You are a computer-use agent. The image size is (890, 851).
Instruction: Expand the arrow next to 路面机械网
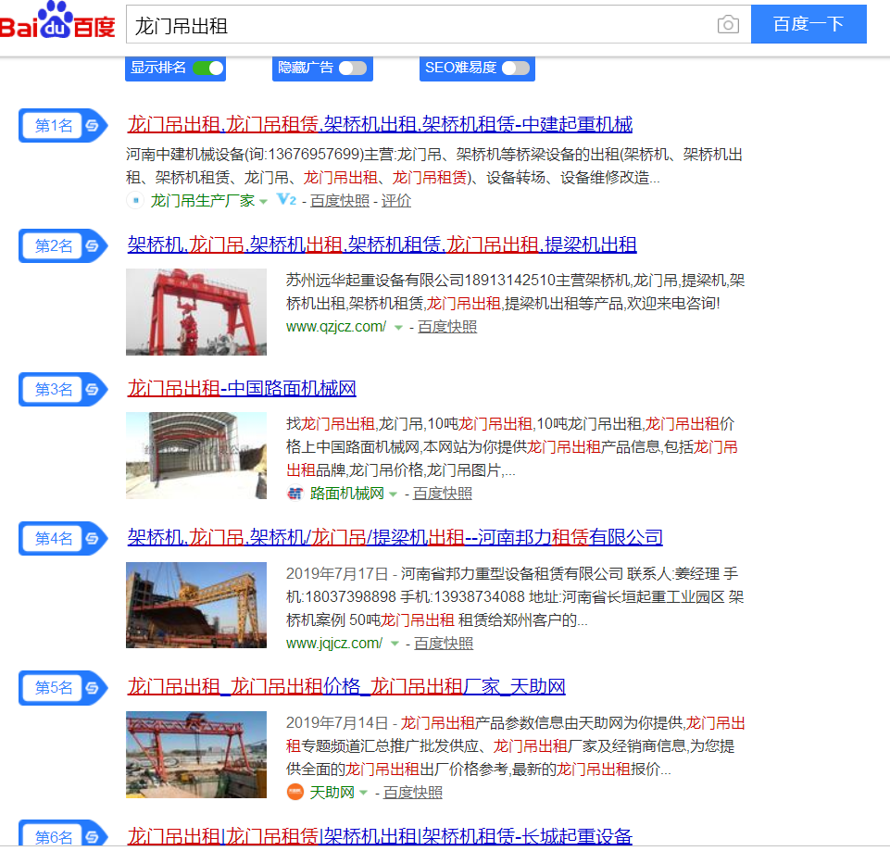(393, 494)
